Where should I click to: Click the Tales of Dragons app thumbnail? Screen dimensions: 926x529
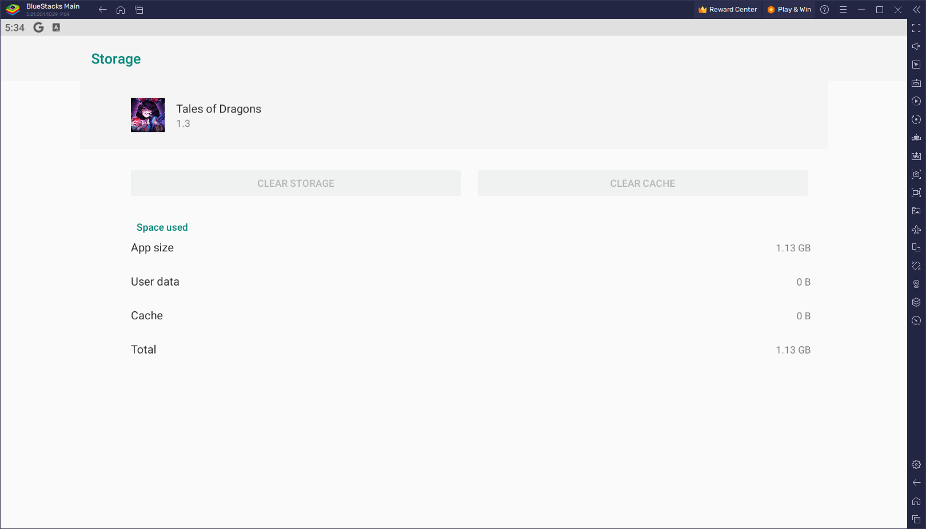point(148,115)
